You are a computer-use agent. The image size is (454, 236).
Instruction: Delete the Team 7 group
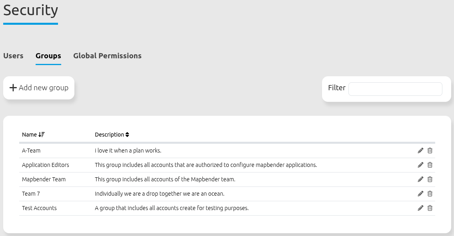[x=430, y=194]
